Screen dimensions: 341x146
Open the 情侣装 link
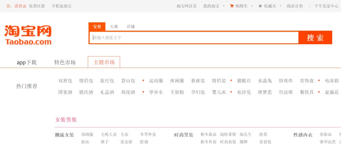point(219,81)
